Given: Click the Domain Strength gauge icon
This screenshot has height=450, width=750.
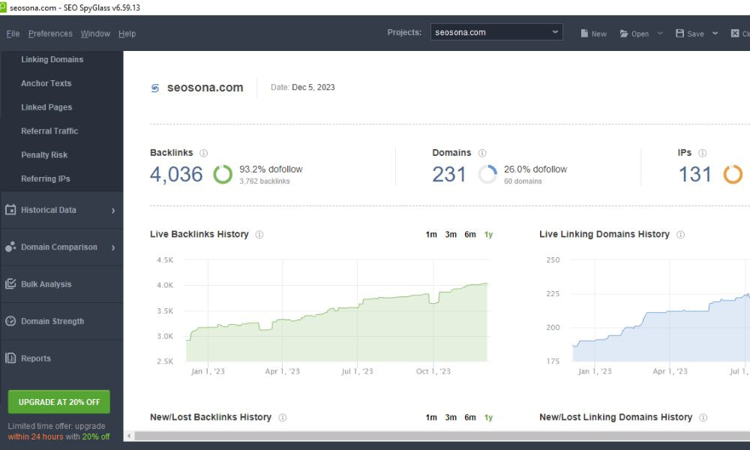Looking at the screenshot, I should pos(10,321).
